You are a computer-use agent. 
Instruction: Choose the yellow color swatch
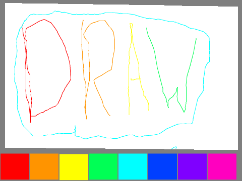74,167
